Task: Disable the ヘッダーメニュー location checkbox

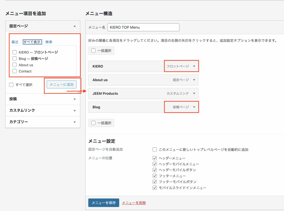Action: point(155,158)
